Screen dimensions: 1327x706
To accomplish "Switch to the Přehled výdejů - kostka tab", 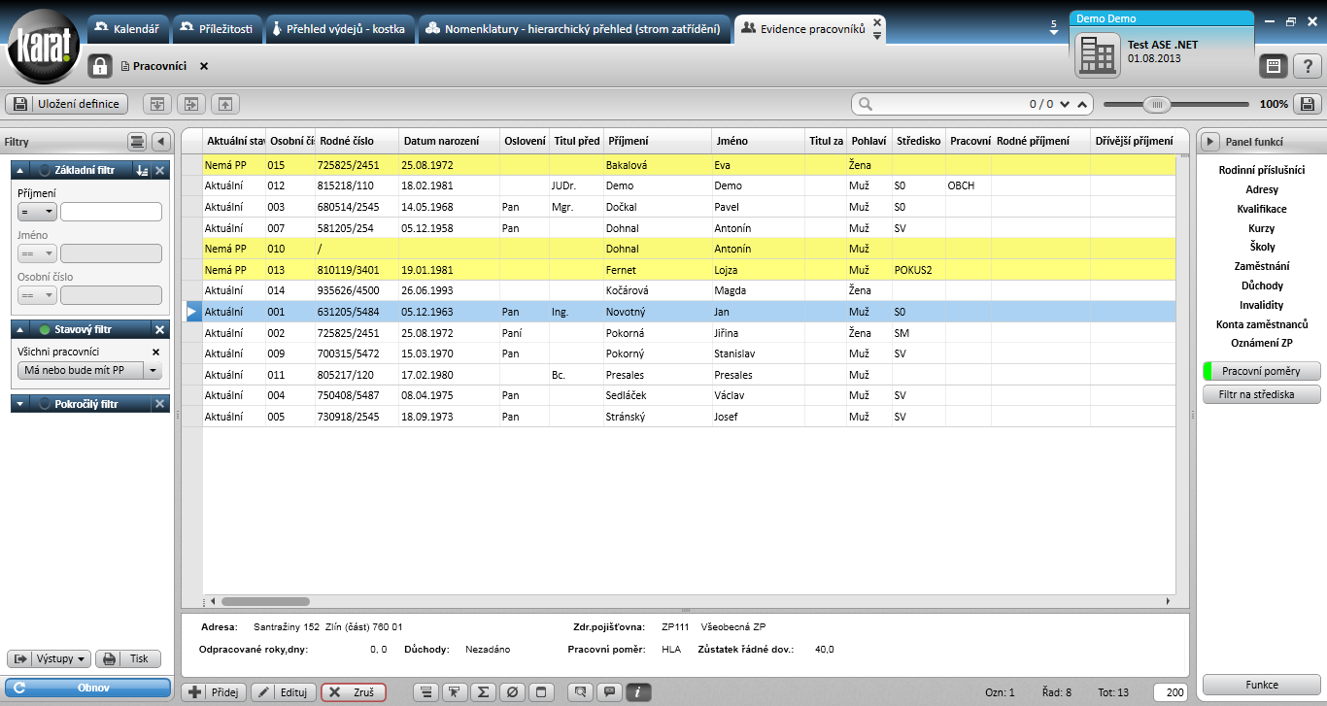I will click(x=338, y=29).
